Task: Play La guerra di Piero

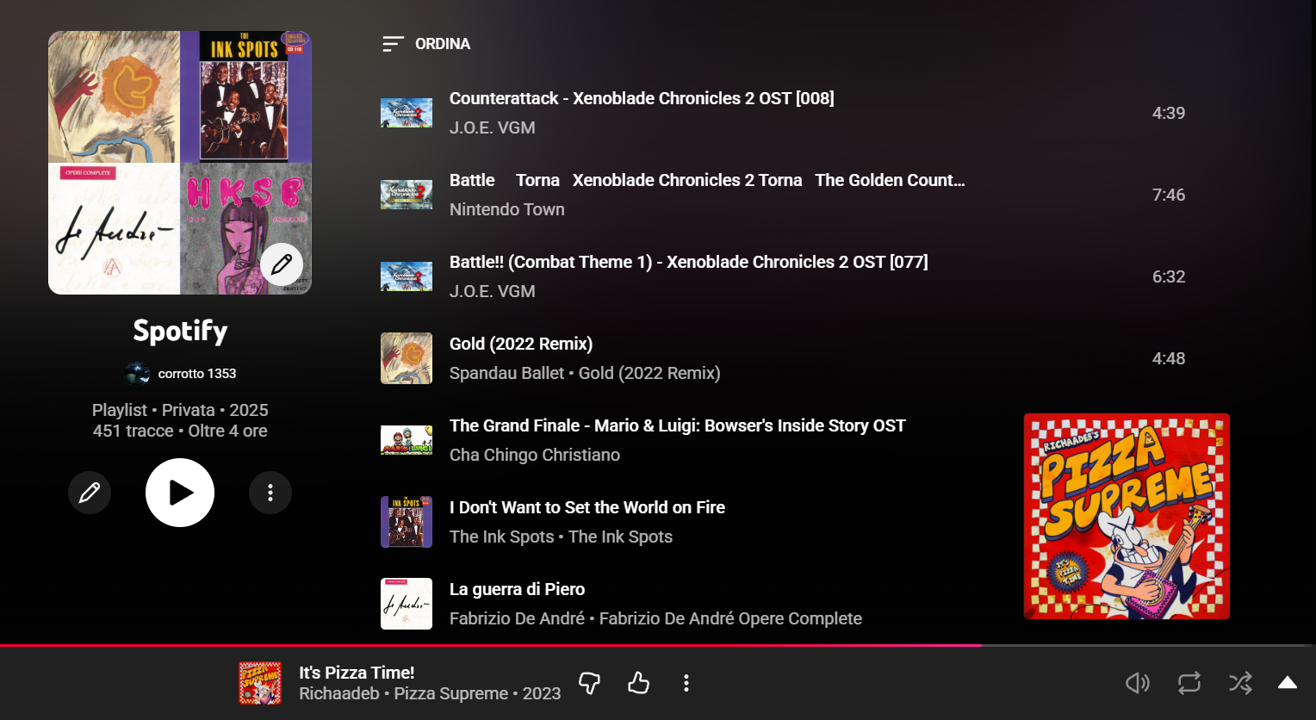Action: [518, 589]
